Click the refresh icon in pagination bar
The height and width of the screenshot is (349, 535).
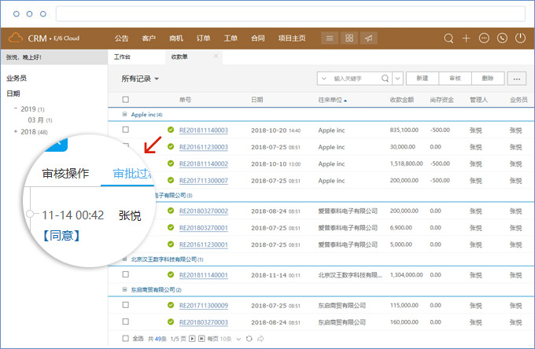tap(249, 338)
